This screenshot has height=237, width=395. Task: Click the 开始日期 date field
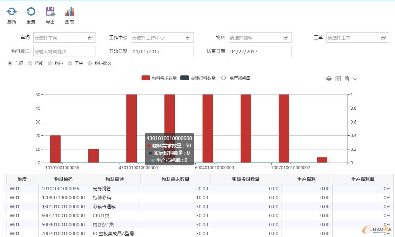162,52
